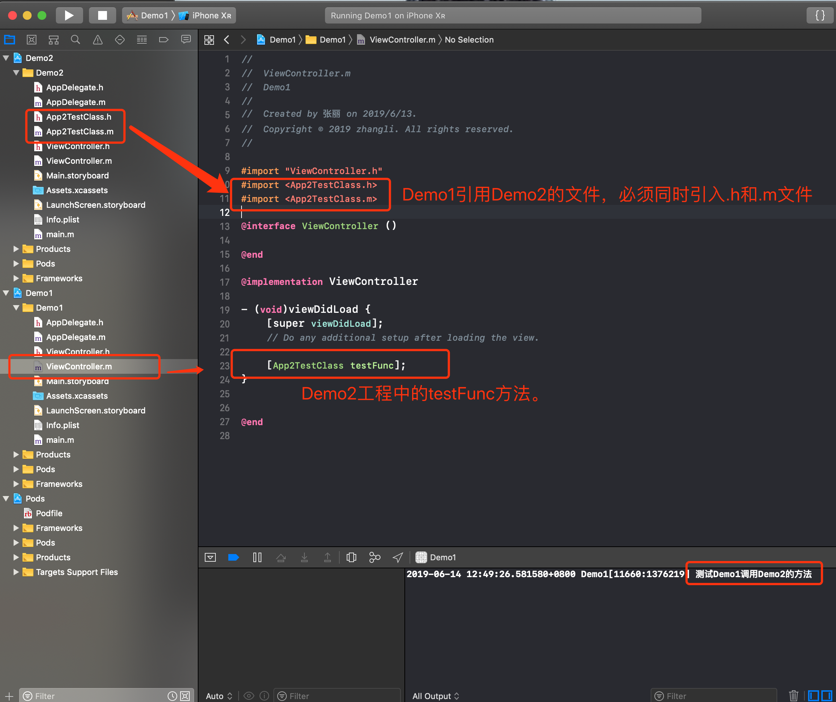
Task: Click ViewController.m in the jump bar
Action: pyautogui.click(x=396, y=40)
